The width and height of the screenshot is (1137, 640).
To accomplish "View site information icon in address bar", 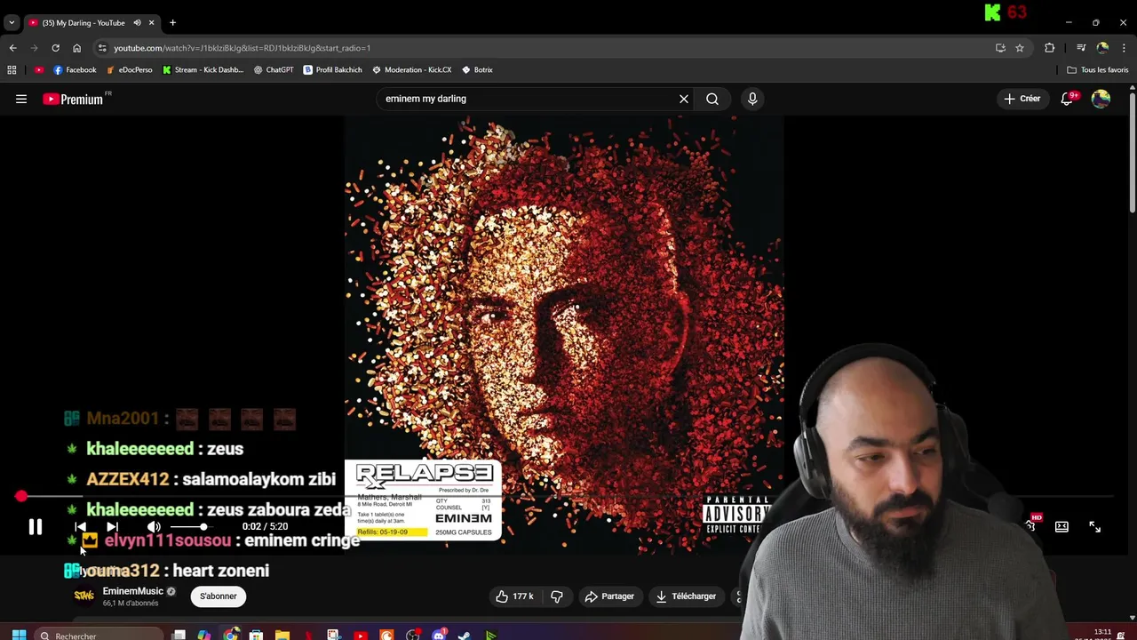I will coord(102,48).
